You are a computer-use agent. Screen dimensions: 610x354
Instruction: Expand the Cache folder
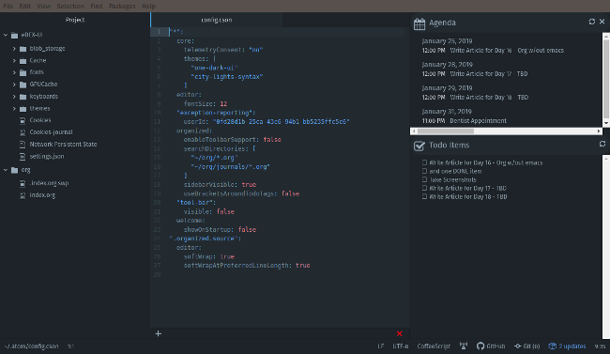(x=14, y=61)
